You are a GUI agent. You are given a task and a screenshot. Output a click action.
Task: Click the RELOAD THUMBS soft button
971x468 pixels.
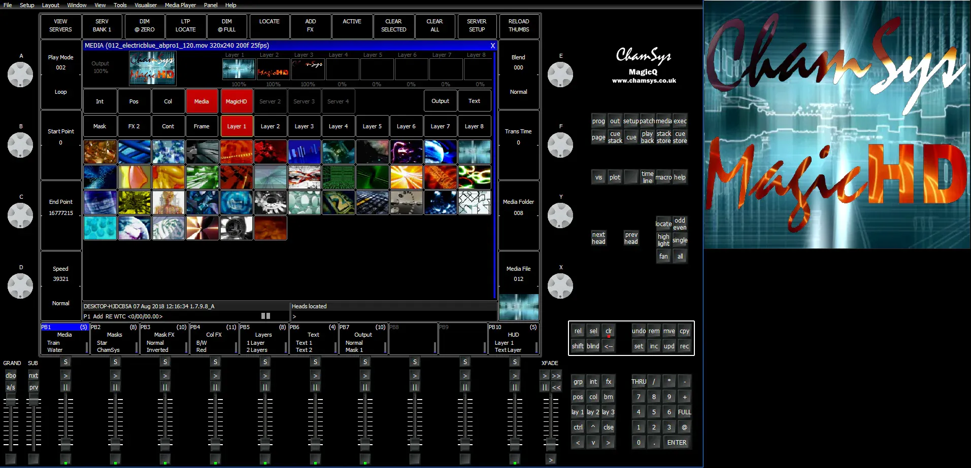point(519,26)
